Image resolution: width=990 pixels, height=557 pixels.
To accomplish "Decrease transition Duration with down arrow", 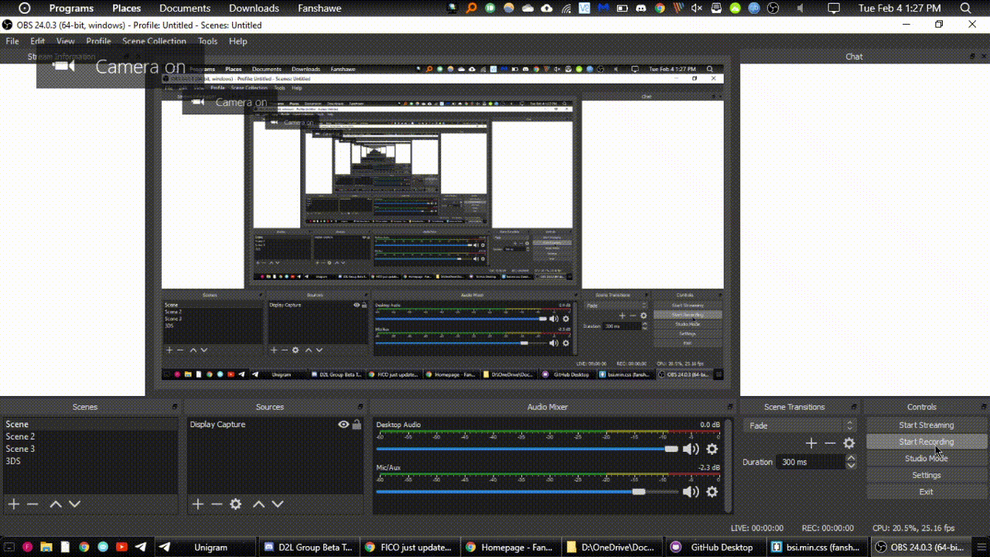I will coord(851,466).
